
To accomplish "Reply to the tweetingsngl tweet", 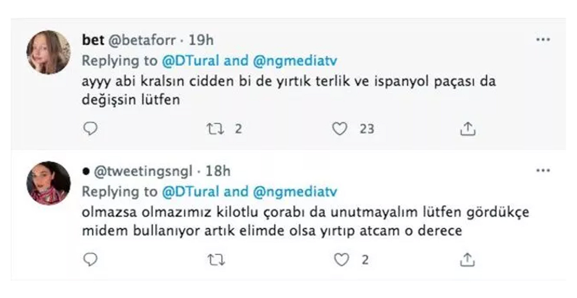I will tap(90, 260).
